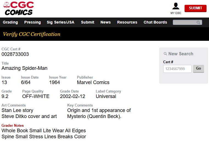The width and height of the screenshot is (209, 141).
Task: Click the red Grader Notes label
Action: [13, 125]
